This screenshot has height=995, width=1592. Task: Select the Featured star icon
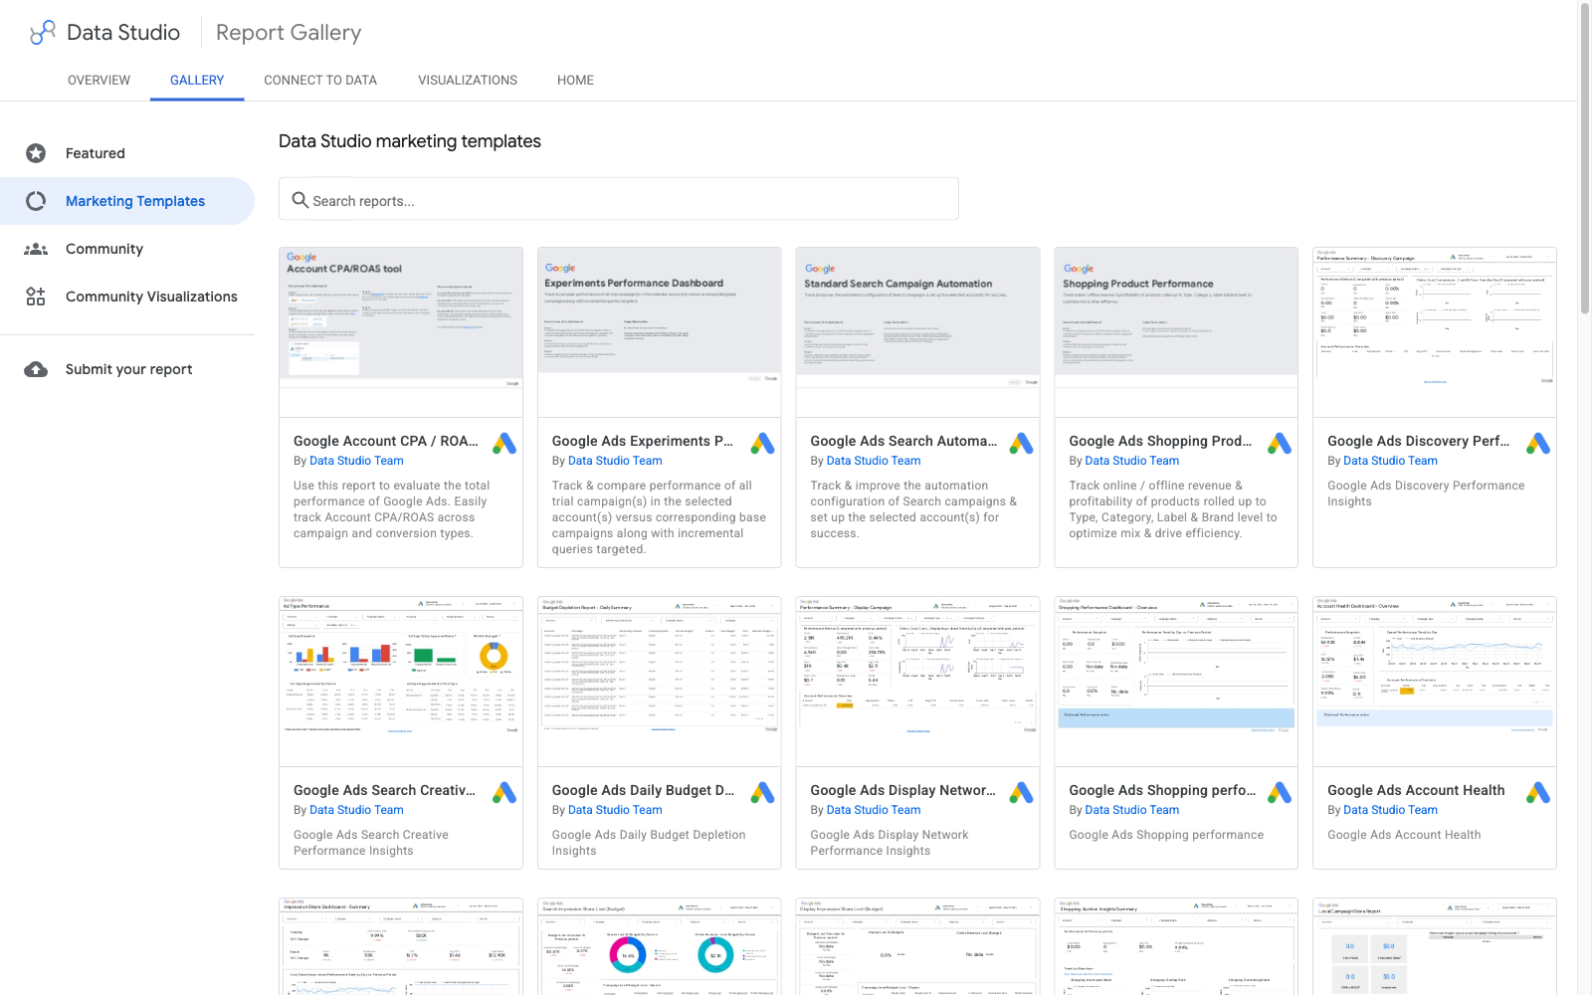(36, 153)
